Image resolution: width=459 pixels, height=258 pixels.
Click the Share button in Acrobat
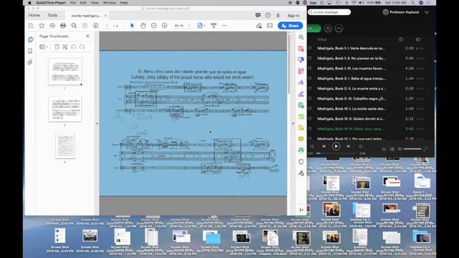pyautogui.click(x=290, y=26)
